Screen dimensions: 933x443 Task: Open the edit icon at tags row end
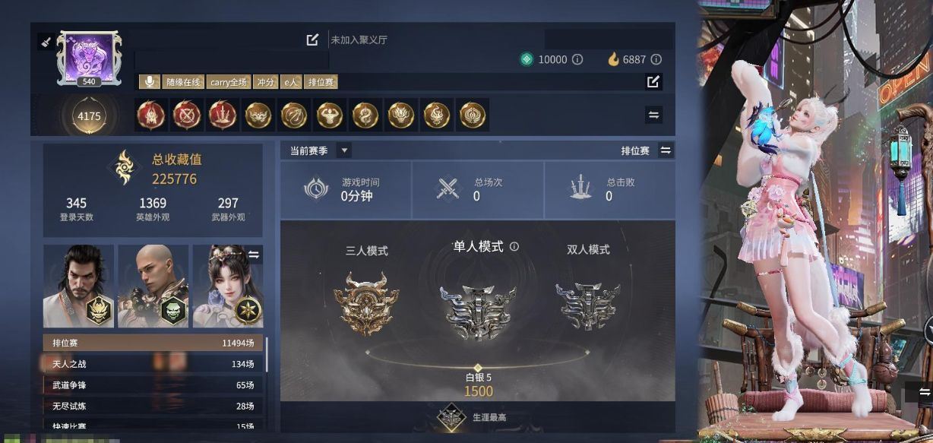[653, 81]
